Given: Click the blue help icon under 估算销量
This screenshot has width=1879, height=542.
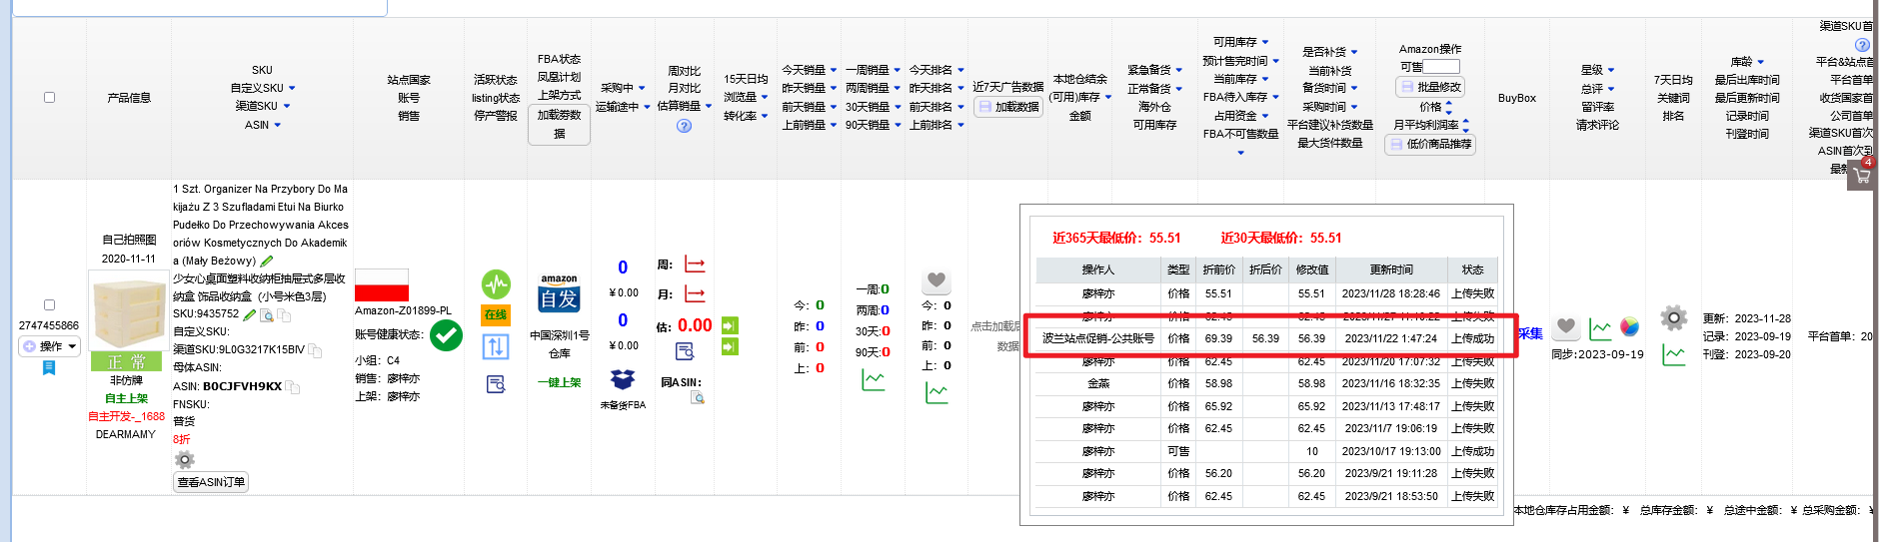Looking at the screenshot, I should coord(685,126).
